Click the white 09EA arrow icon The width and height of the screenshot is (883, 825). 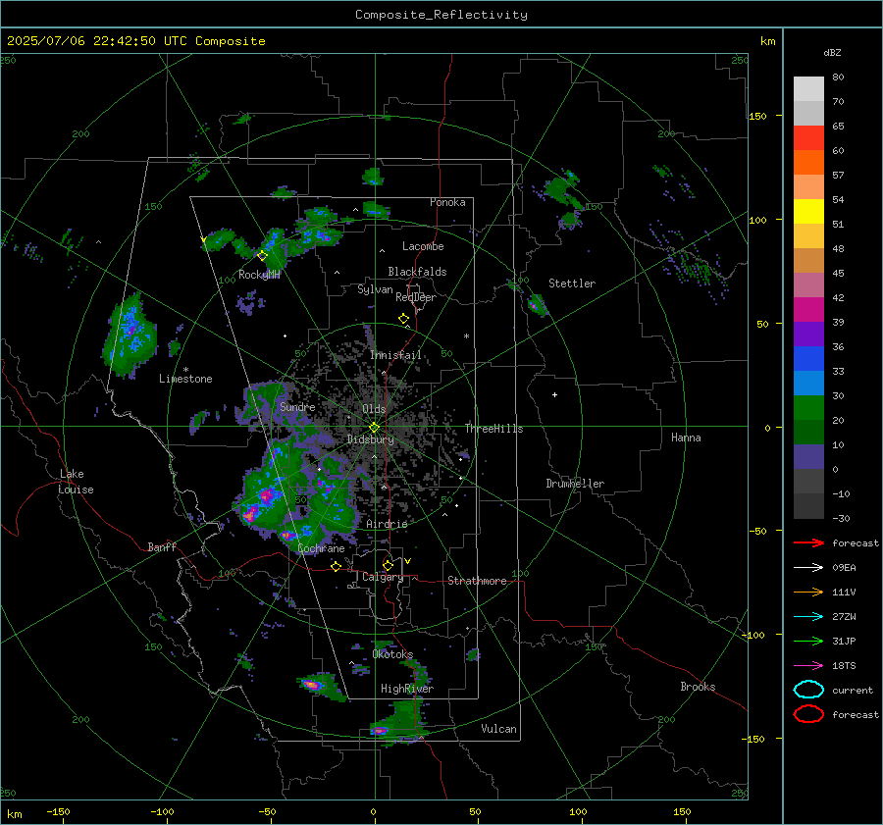(808, 567)
